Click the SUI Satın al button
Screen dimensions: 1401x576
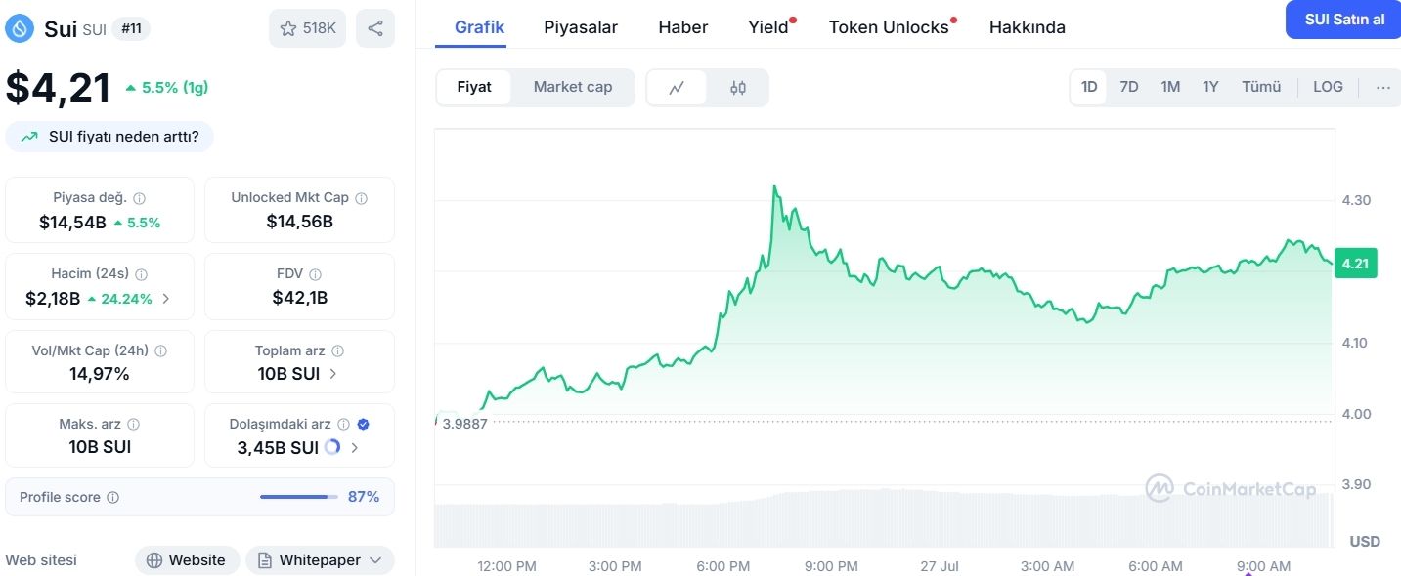point(1343,20)
